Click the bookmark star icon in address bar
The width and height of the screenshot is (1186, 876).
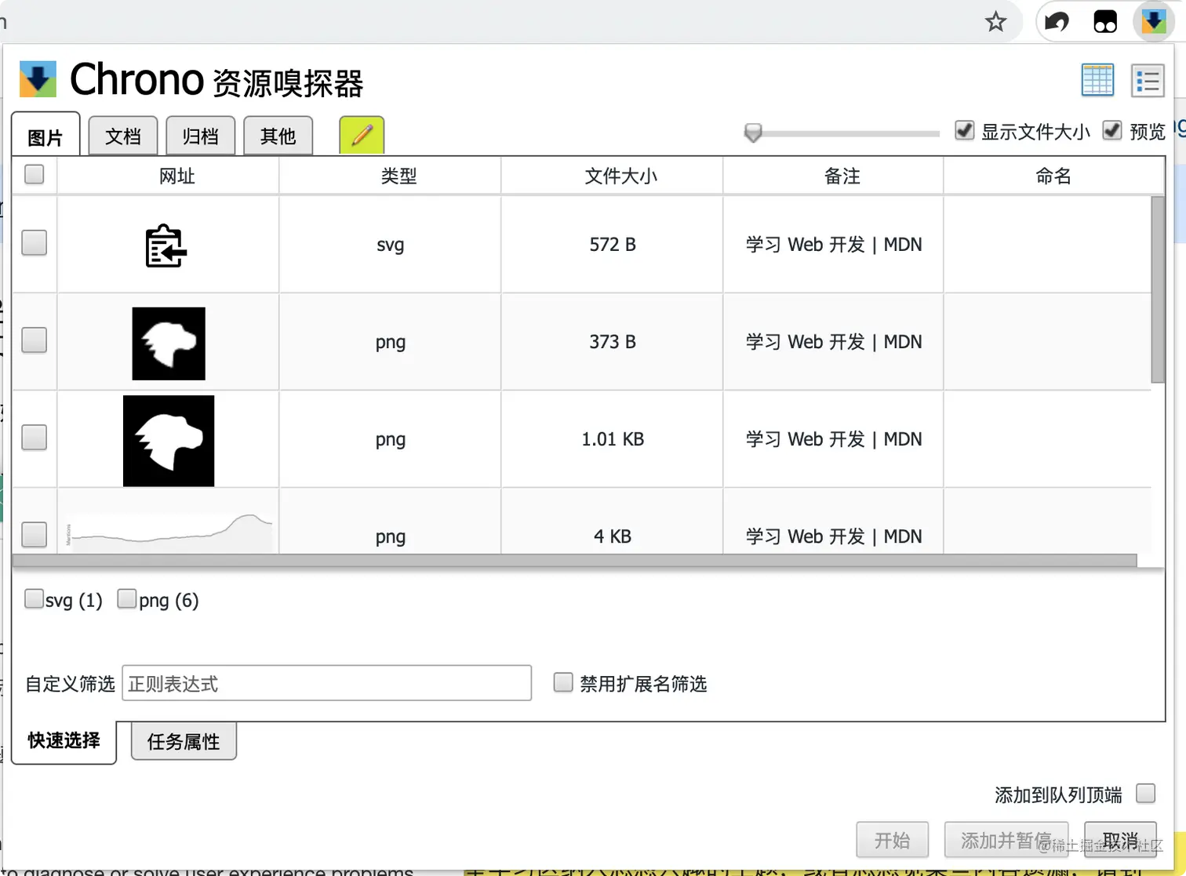(x=995, y=22)
